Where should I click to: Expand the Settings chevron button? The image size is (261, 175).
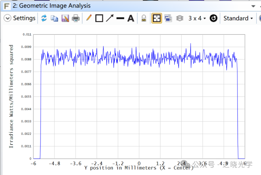click(x=8, y=18)
